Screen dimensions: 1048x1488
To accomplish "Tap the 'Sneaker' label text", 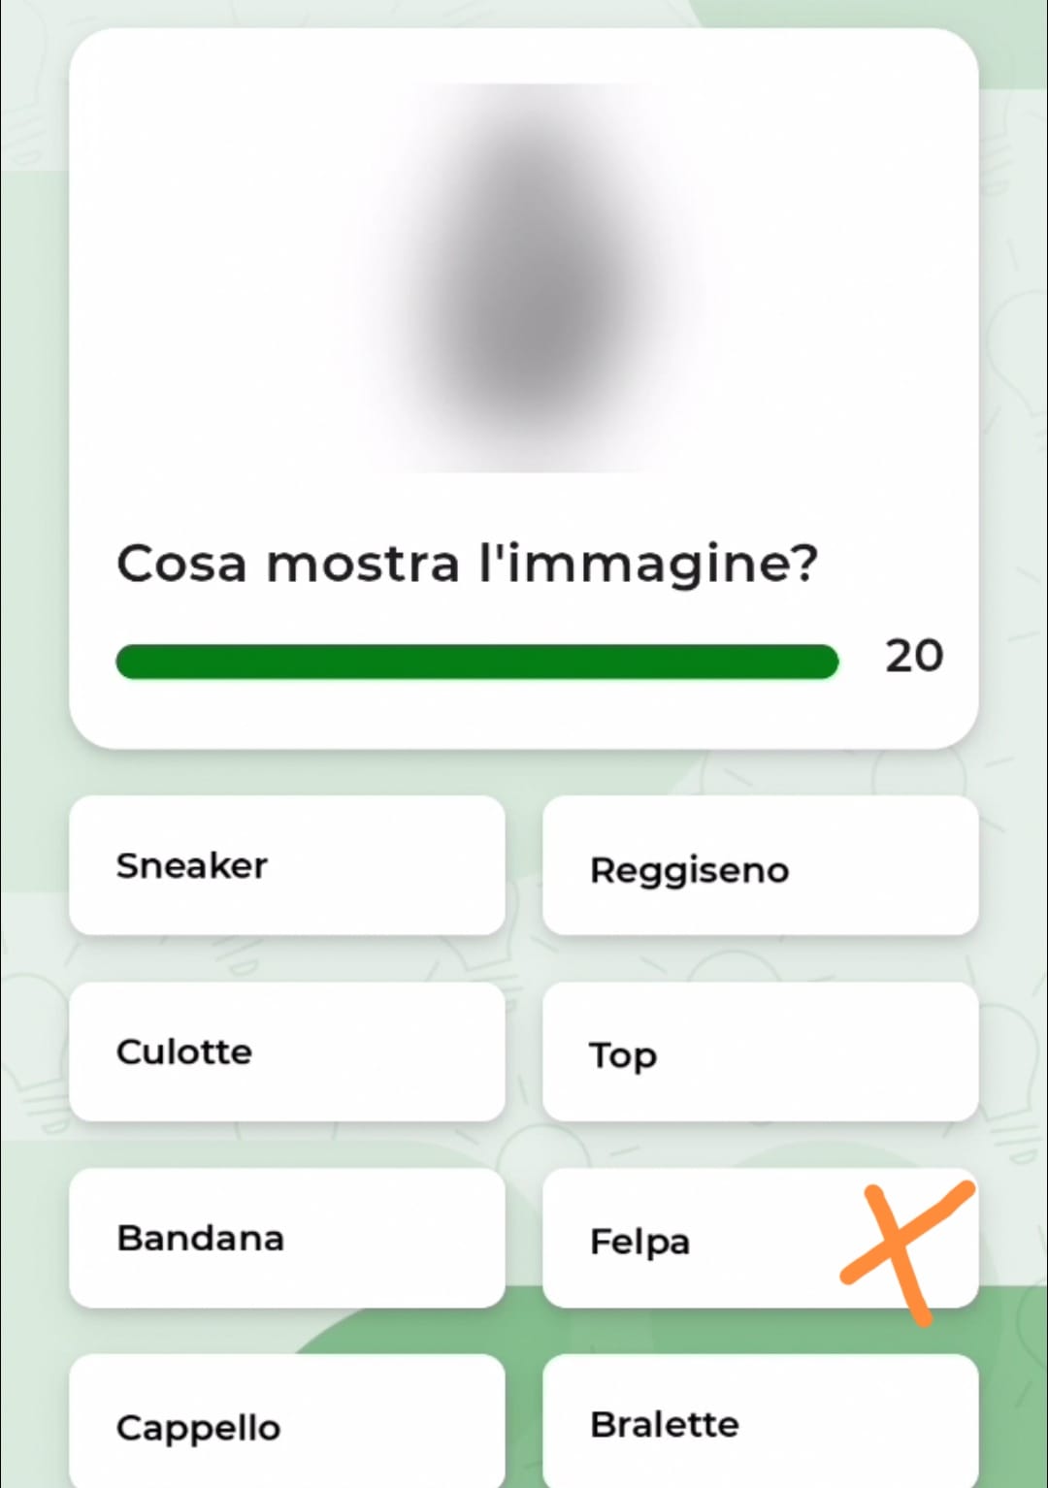I will 192,865.
